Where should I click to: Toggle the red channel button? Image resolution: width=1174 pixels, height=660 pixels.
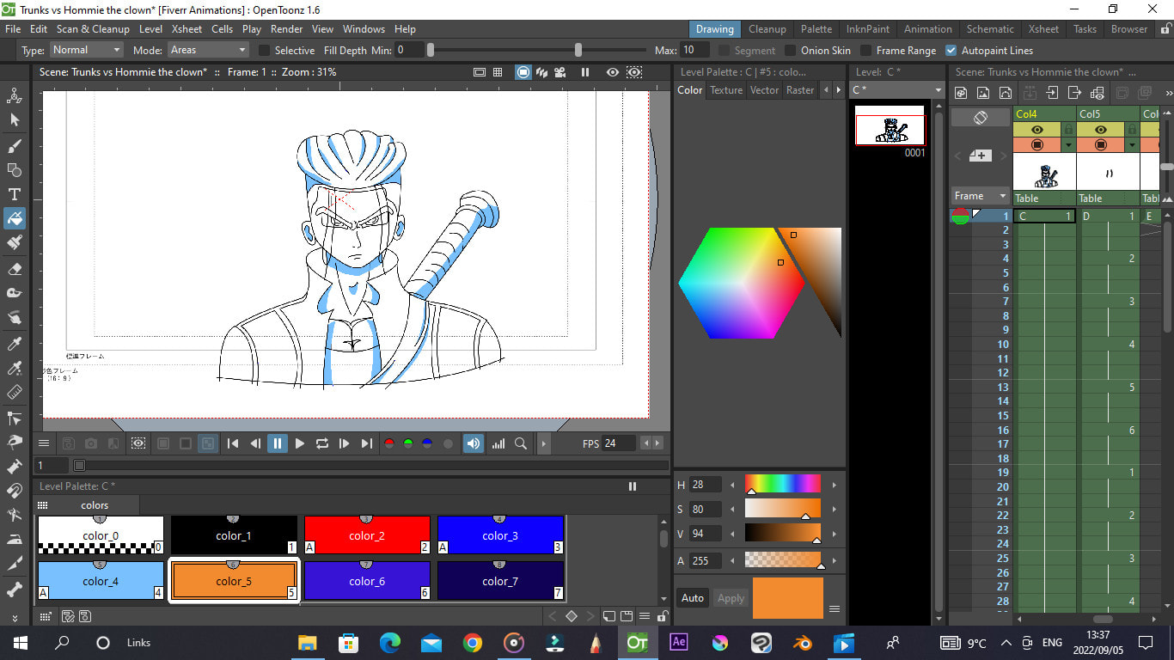(389, 443)
